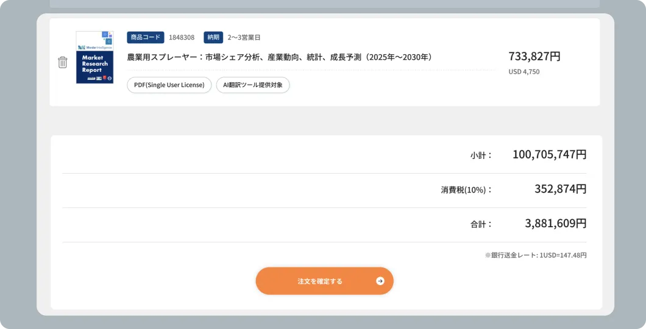Click the 納期 badge
The height and width of the screenshot is (329, 646).
(x=213, y=37)
